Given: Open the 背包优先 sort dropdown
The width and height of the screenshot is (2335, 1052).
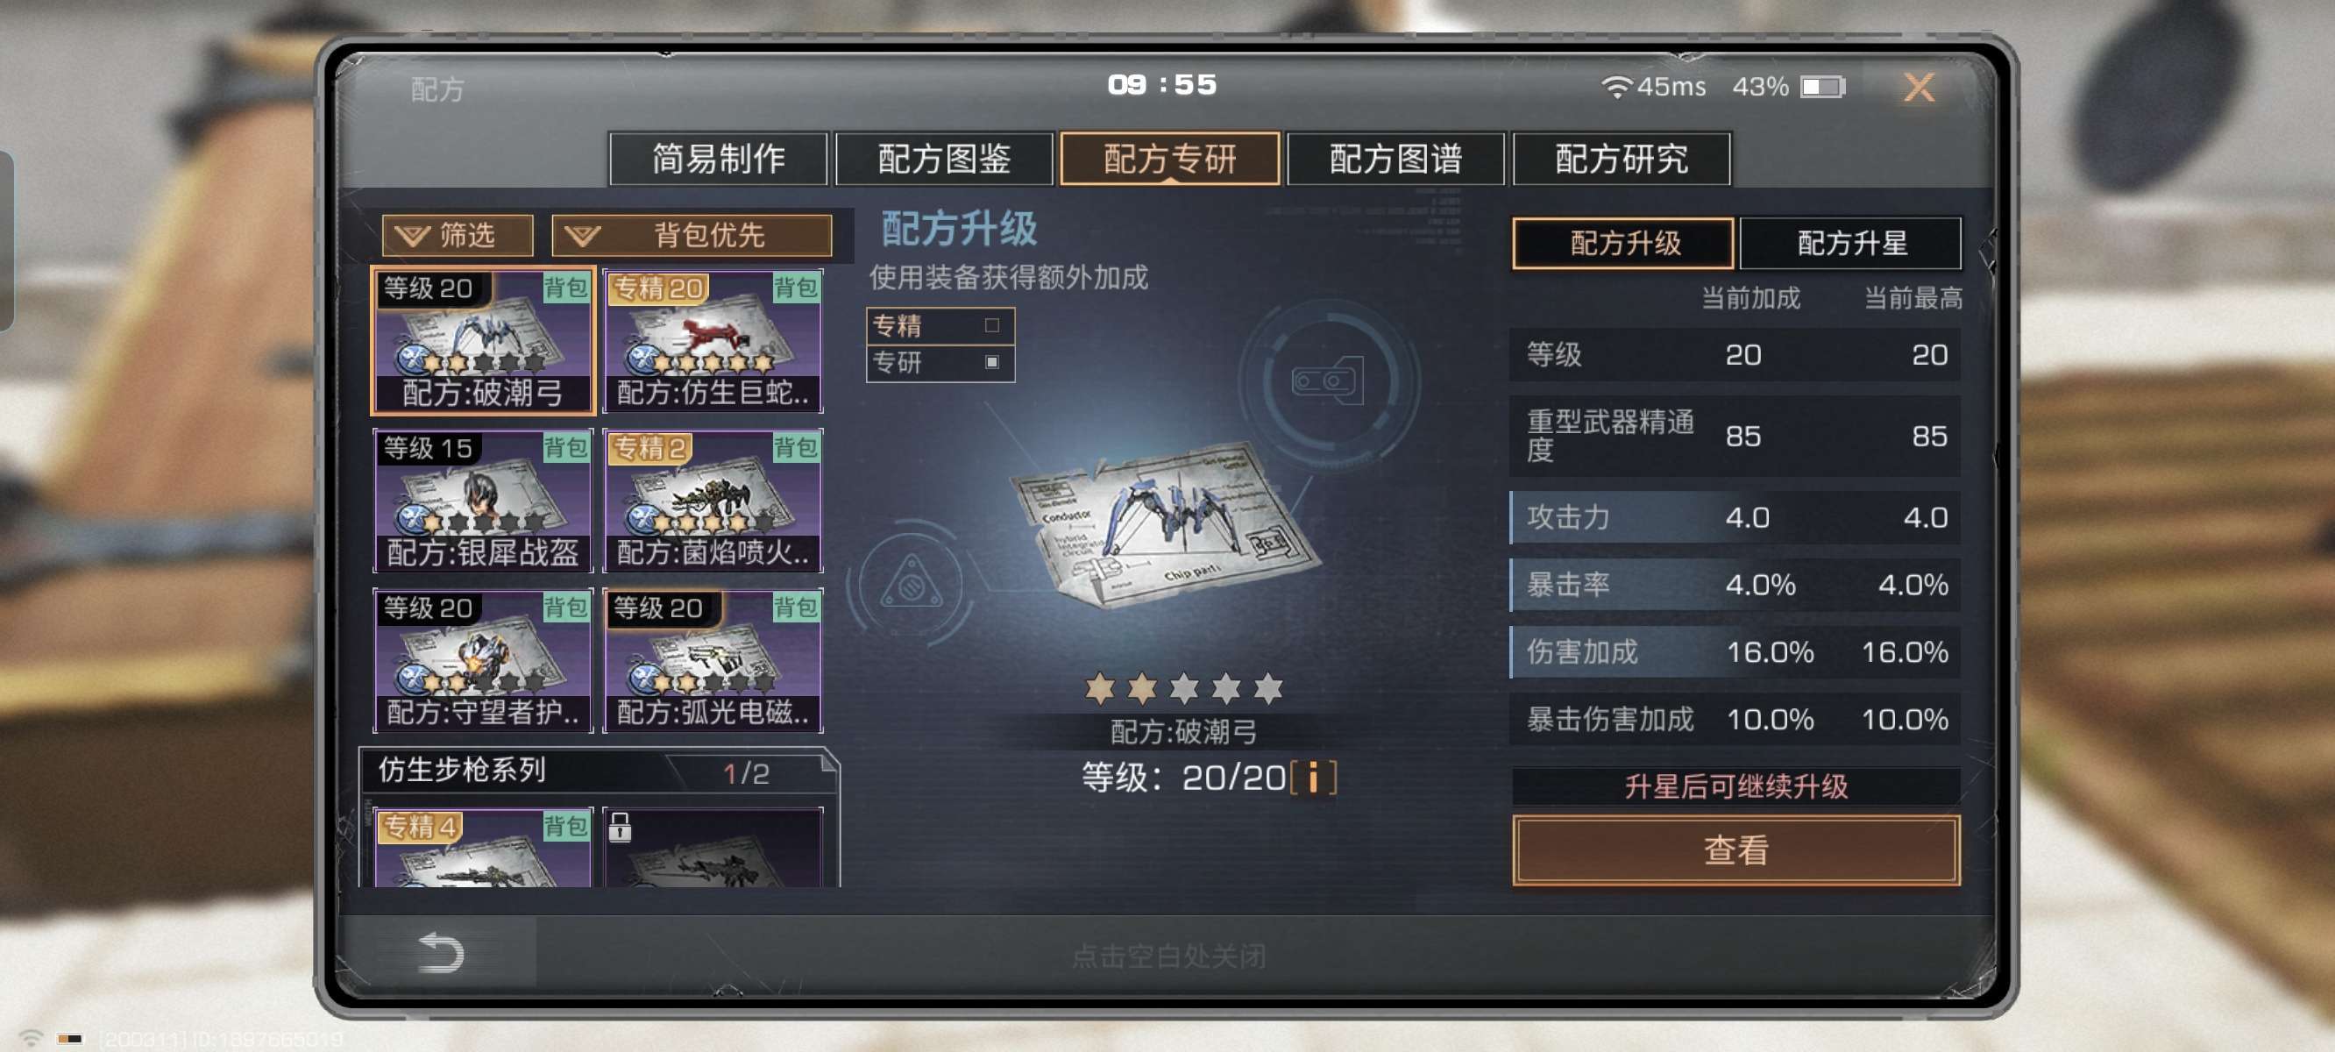Looking at the screenshot, I should coord(692,236).
